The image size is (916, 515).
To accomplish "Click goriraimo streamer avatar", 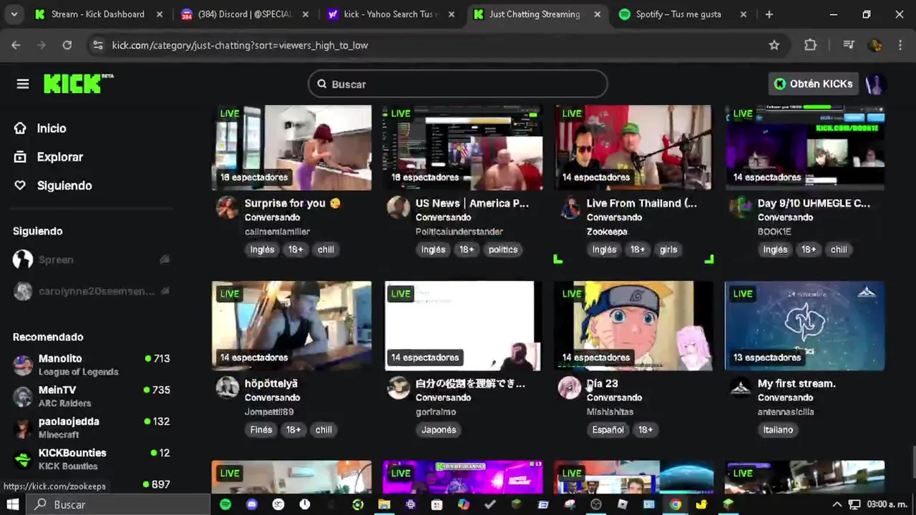I will (399, 388).
